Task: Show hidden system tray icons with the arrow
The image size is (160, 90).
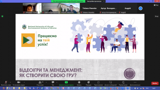Action: (x=132, y=88)
